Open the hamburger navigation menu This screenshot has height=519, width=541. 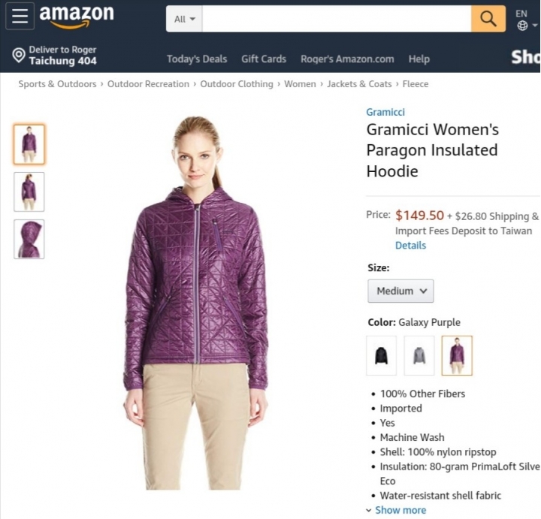click(20, 16)
